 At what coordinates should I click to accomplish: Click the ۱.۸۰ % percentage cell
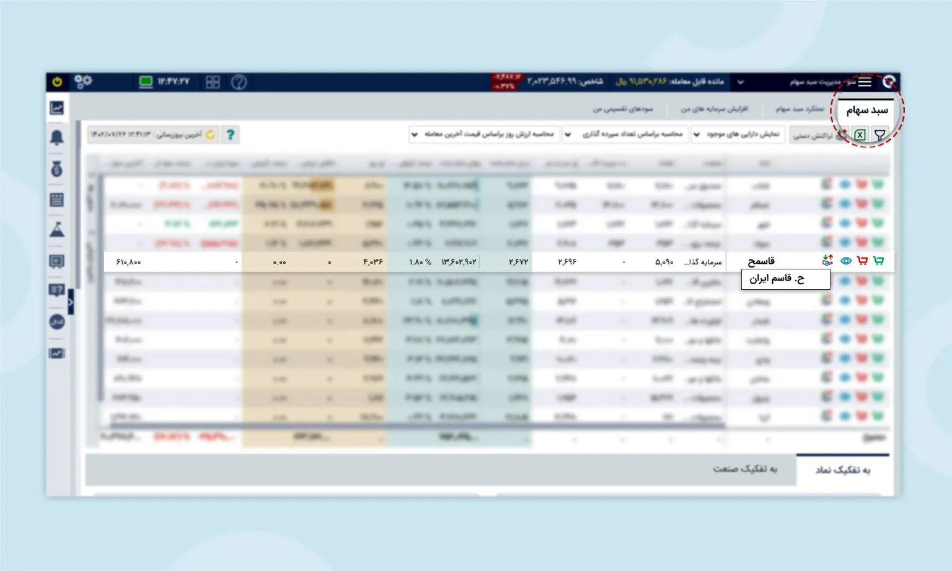click(x=420, y=262)
